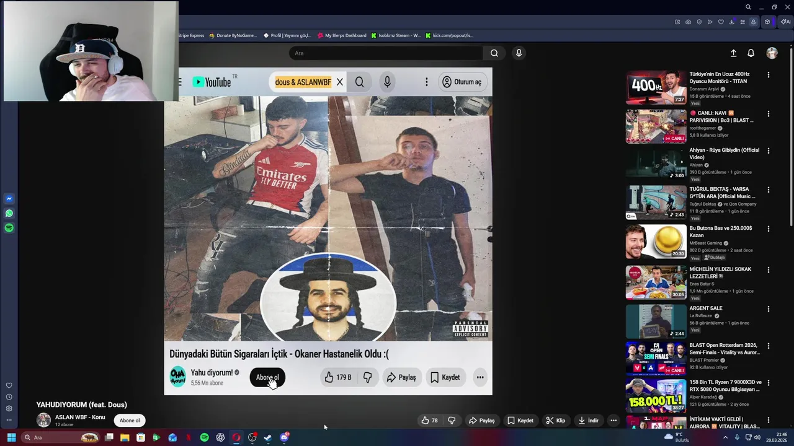Viewport: 794px width, 446px height.
Task: Click the 'Oturum aç' sign-in button
Action: coord(462,82)
